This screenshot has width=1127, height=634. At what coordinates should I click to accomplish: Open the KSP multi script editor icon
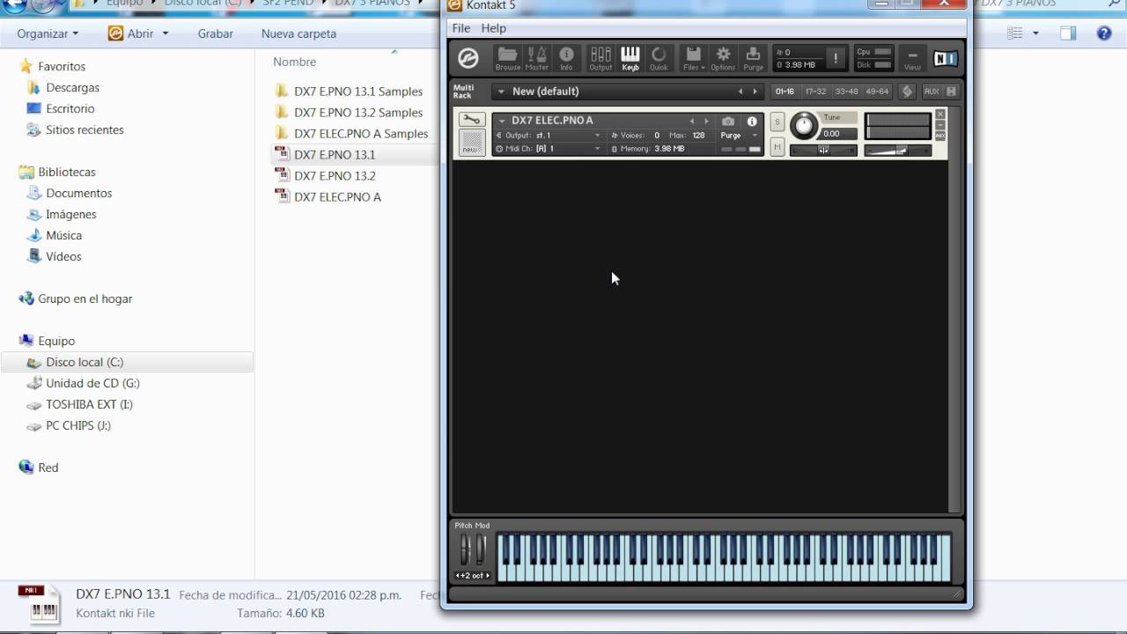907,92
